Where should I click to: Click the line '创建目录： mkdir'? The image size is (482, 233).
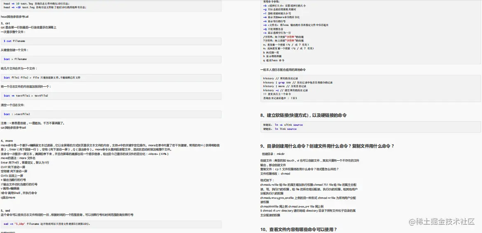273,154
